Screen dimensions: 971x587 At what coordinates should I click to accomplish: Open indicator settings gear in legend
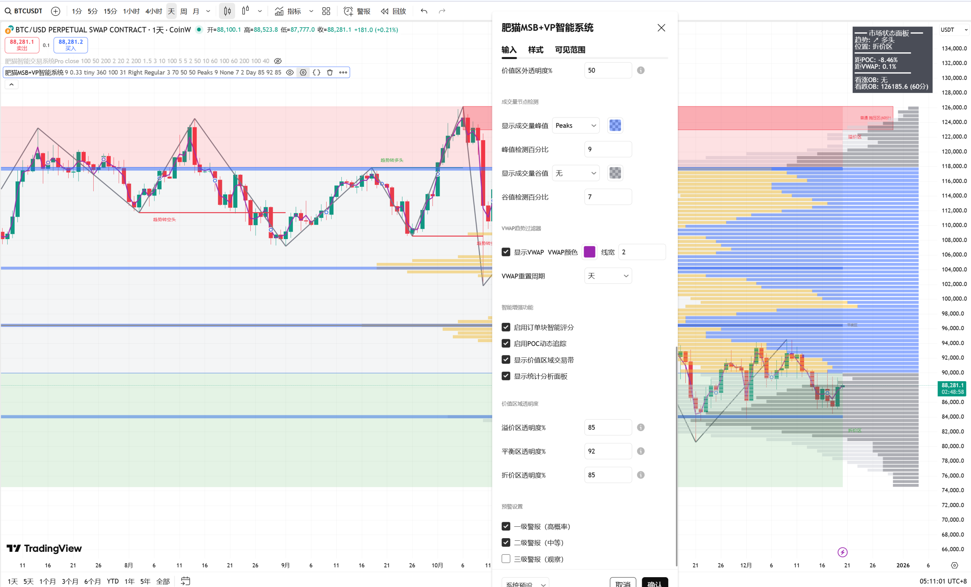pyautogui.click(x=303, y=72)
